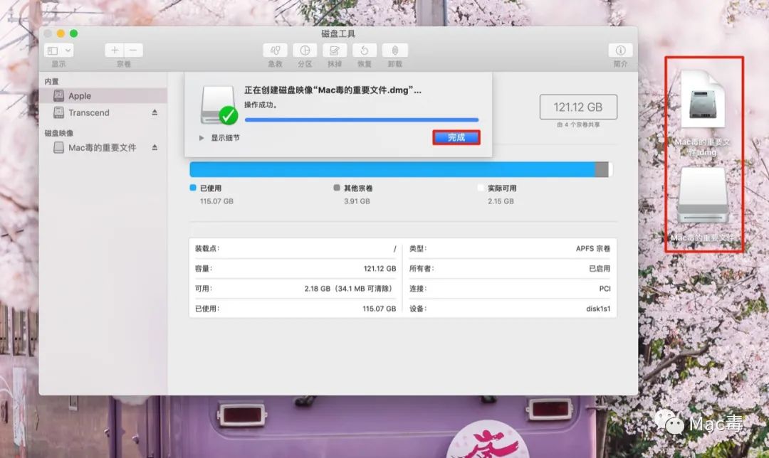This screenshot has height=458, width=769.
Task: Click the 恢复 (Restore) toolbar icon
Action: 365,50
